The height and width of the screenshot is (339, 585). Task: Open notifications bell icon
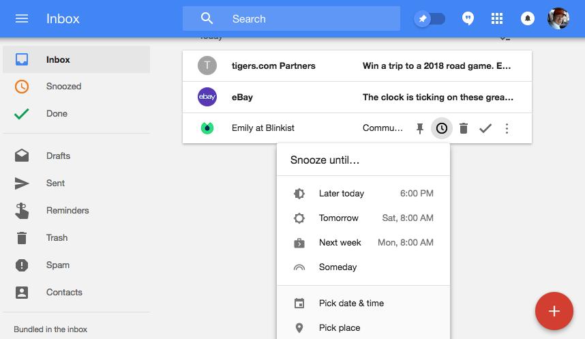[528, 18]
